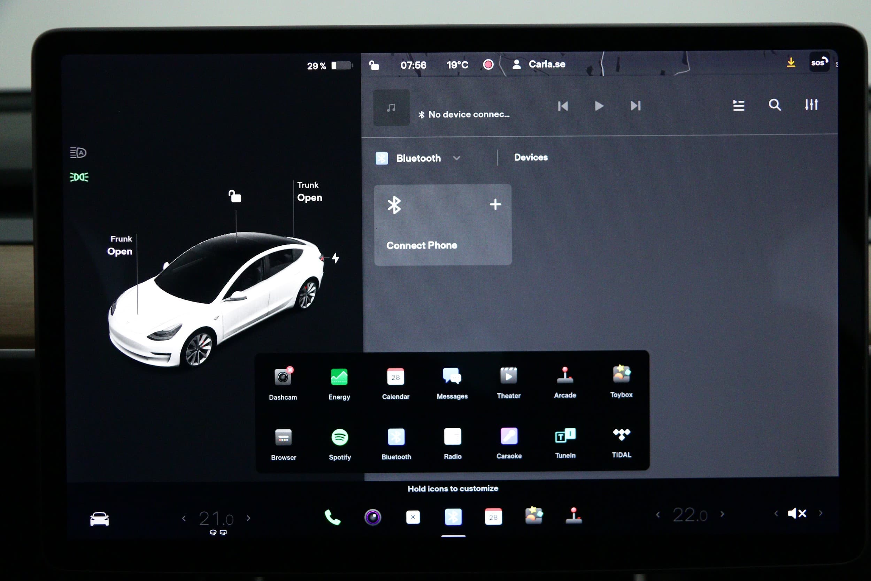
Task: Tap the 29 % battery indicator
Action: tap(329, 66)
